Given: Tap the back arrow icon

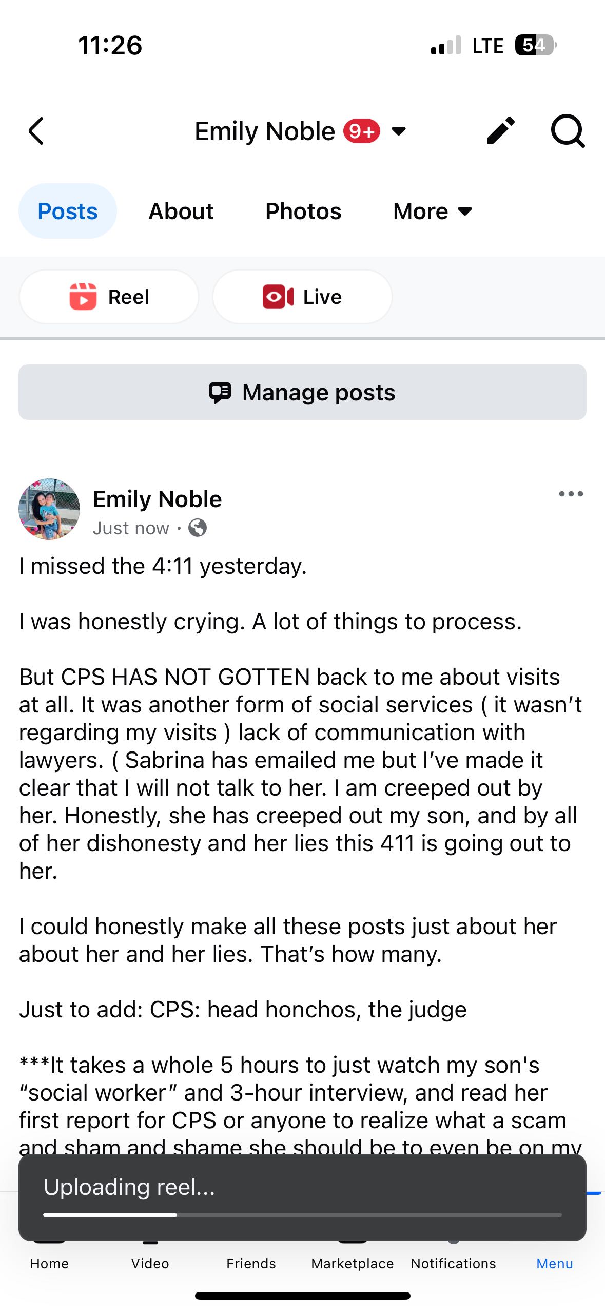Looking at the screenshot, I should tap(36, 131).
